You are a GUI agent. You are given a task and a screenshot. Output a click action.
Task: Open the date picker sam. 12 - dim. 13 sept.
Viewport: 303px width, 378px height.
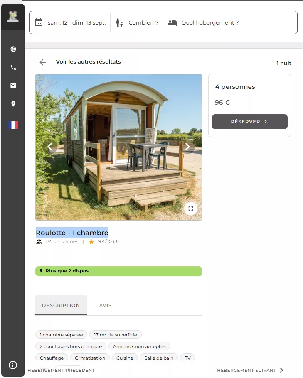coord(70,23)
